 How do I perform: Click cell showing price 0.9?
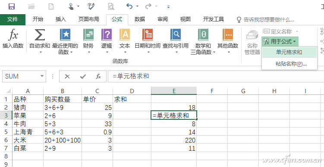point(98,132)
